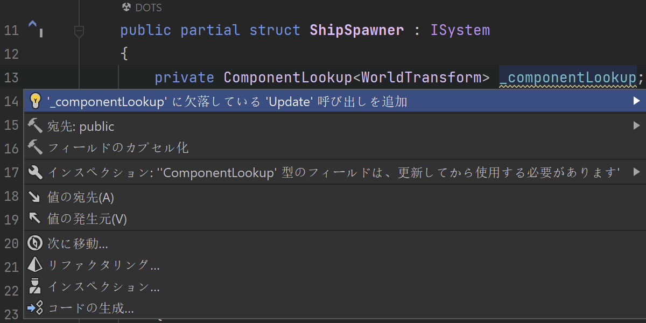Click the refactoring pyramid icon
Screen dimensions: 646x323
click(x=35, y=265)
